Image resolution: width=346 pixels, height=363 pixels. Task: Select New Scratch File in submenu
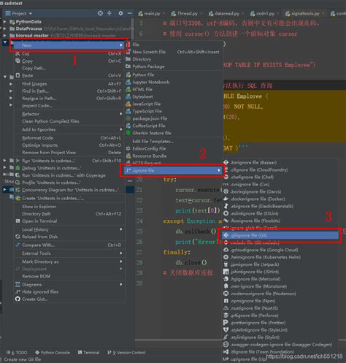(174, 52)
